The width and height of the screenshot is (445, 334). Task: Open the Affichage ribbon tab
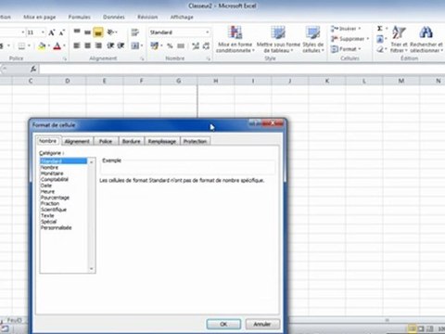coord(182,17)
